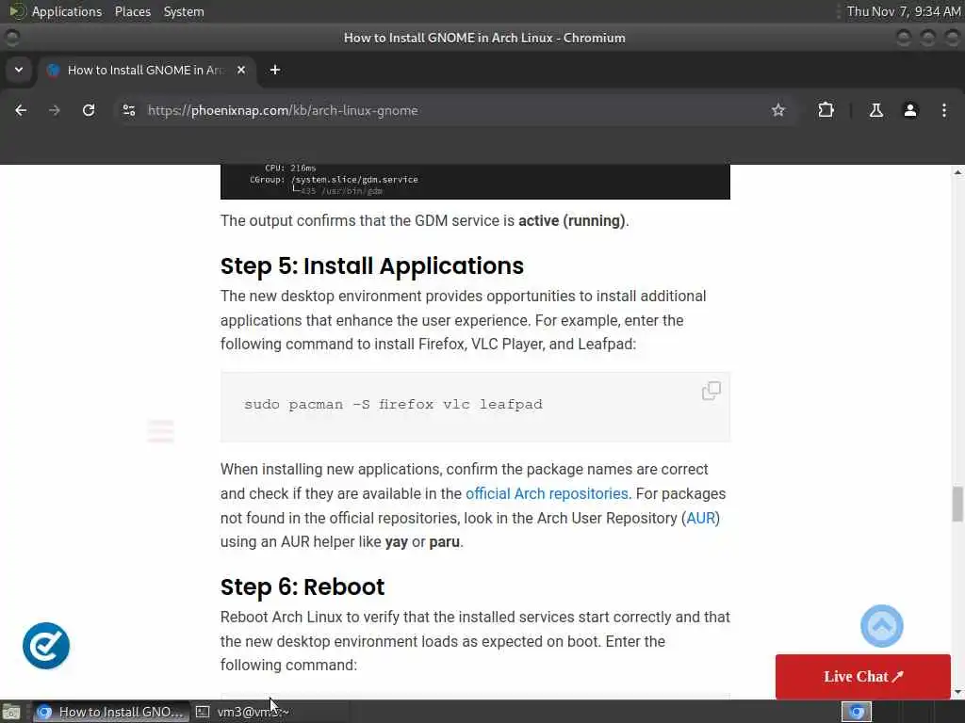Image resolution: width=965 pixels, height=723 pixels.
Task: Click the scrollbar up arrow
Action: tap(957, 172)
